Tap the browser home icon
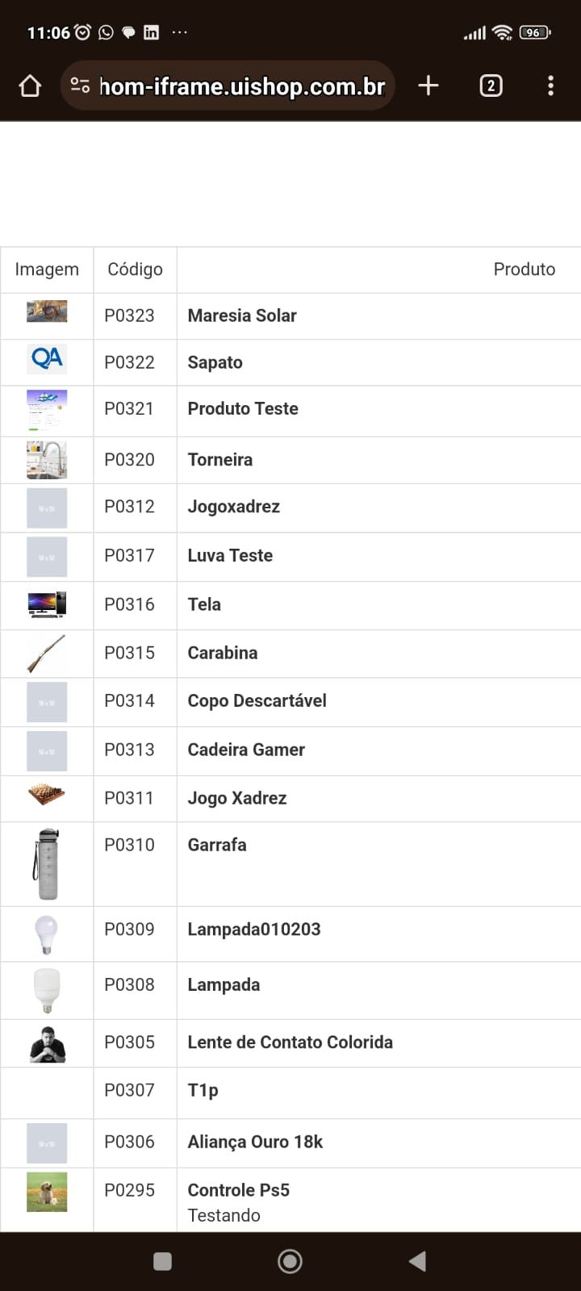Screen dimensions: 581x1291 (x=30, y=86)
